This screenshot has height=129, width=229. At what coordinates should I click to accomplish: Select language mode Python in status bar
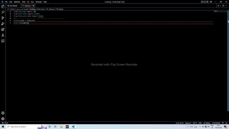(x=208, y=123)
